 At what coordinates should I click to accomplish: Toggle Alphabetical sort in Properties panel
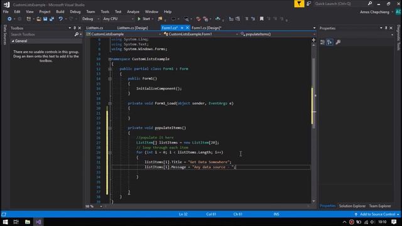[x=330, y=42]
